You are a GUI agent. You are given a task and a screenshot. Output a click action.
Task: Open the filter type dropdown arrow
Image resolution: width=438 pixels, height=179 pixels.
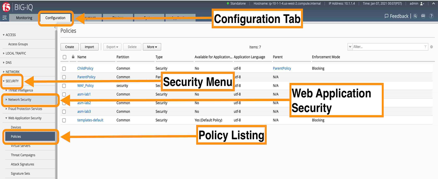click(x=350, y=47)
